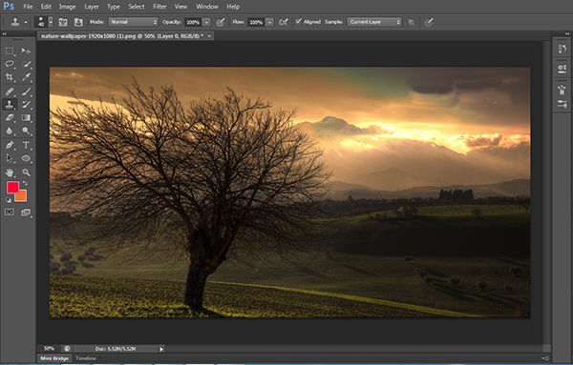Open the Sample dropdown set to Current Layer

[x=374, y=22]
